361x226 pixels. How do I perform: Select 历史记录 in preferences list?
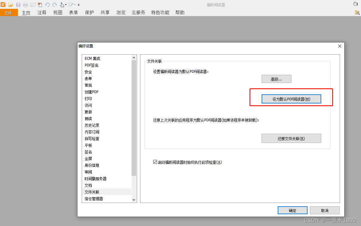pyautogui.click(x=107, y=125)
